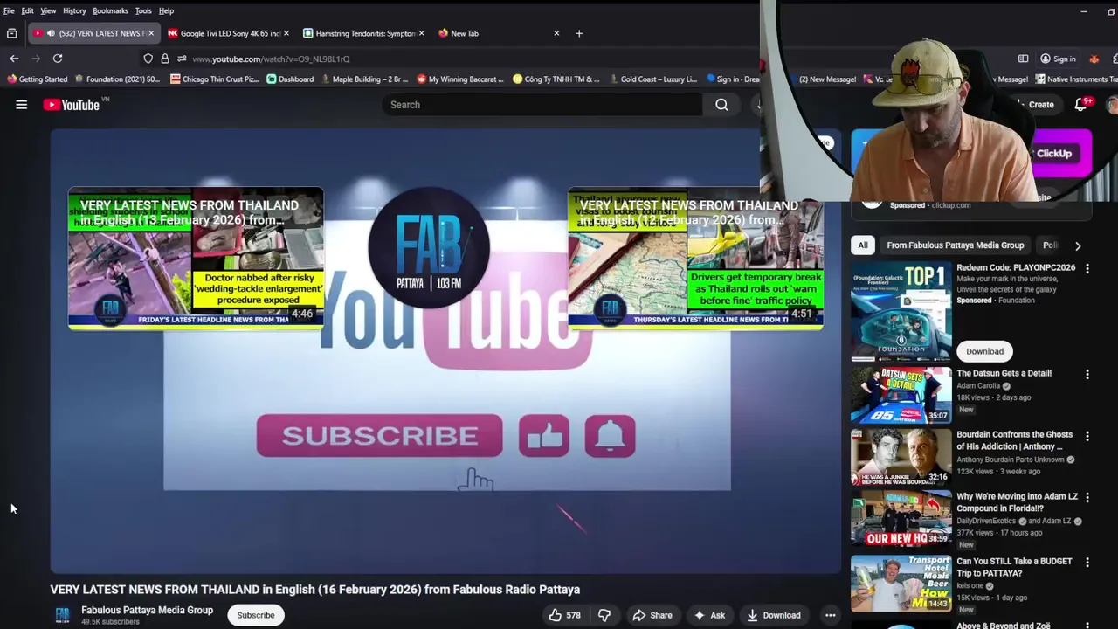This screenshot has height=629, width=1118.
Task: Open the Edit menu
Action: (27, 10)
